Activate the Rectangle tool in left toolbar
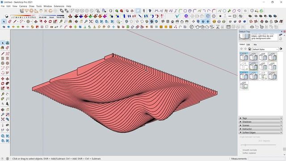 (x=3, y=59)
